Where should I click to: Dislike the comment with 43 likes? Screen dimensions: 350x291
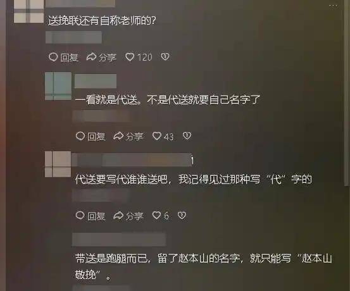pos(187,136)
